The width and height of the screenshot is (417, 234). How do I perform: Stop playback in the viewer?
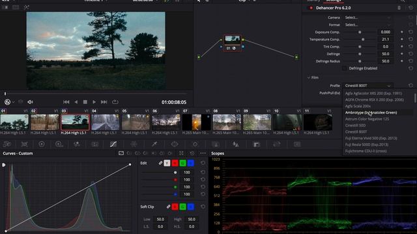(85, 102)
